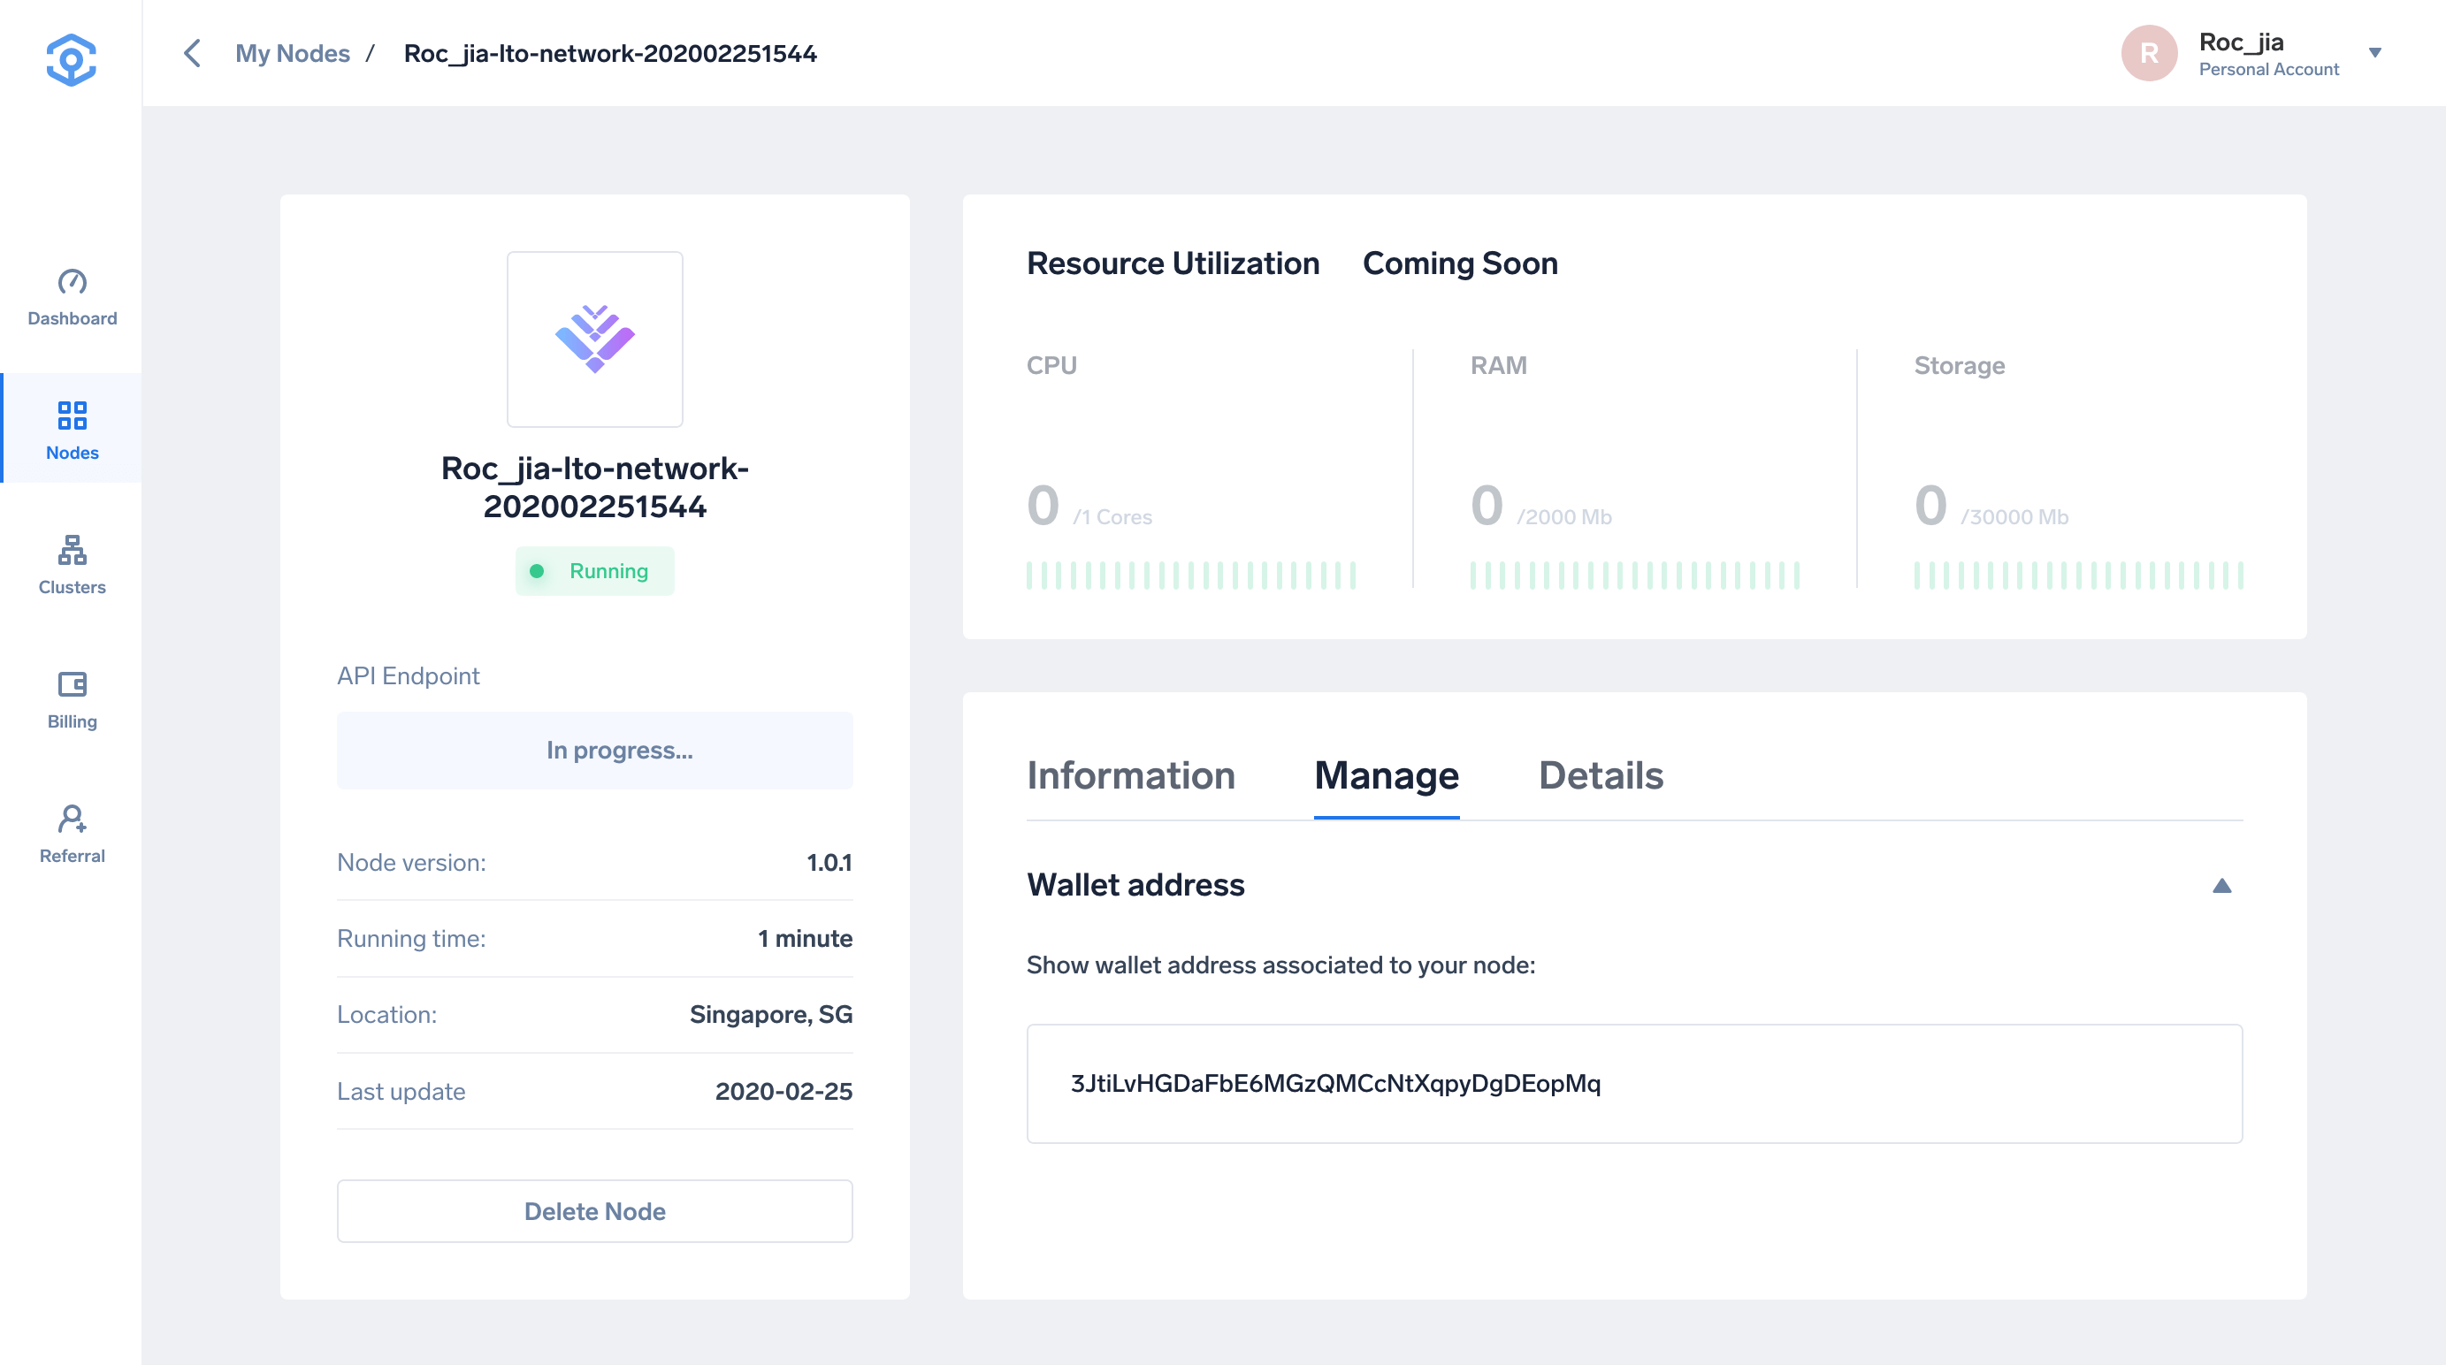Click the Storage usage bar
This screenshot has width=2446, height=1365.
point(2078,576)
